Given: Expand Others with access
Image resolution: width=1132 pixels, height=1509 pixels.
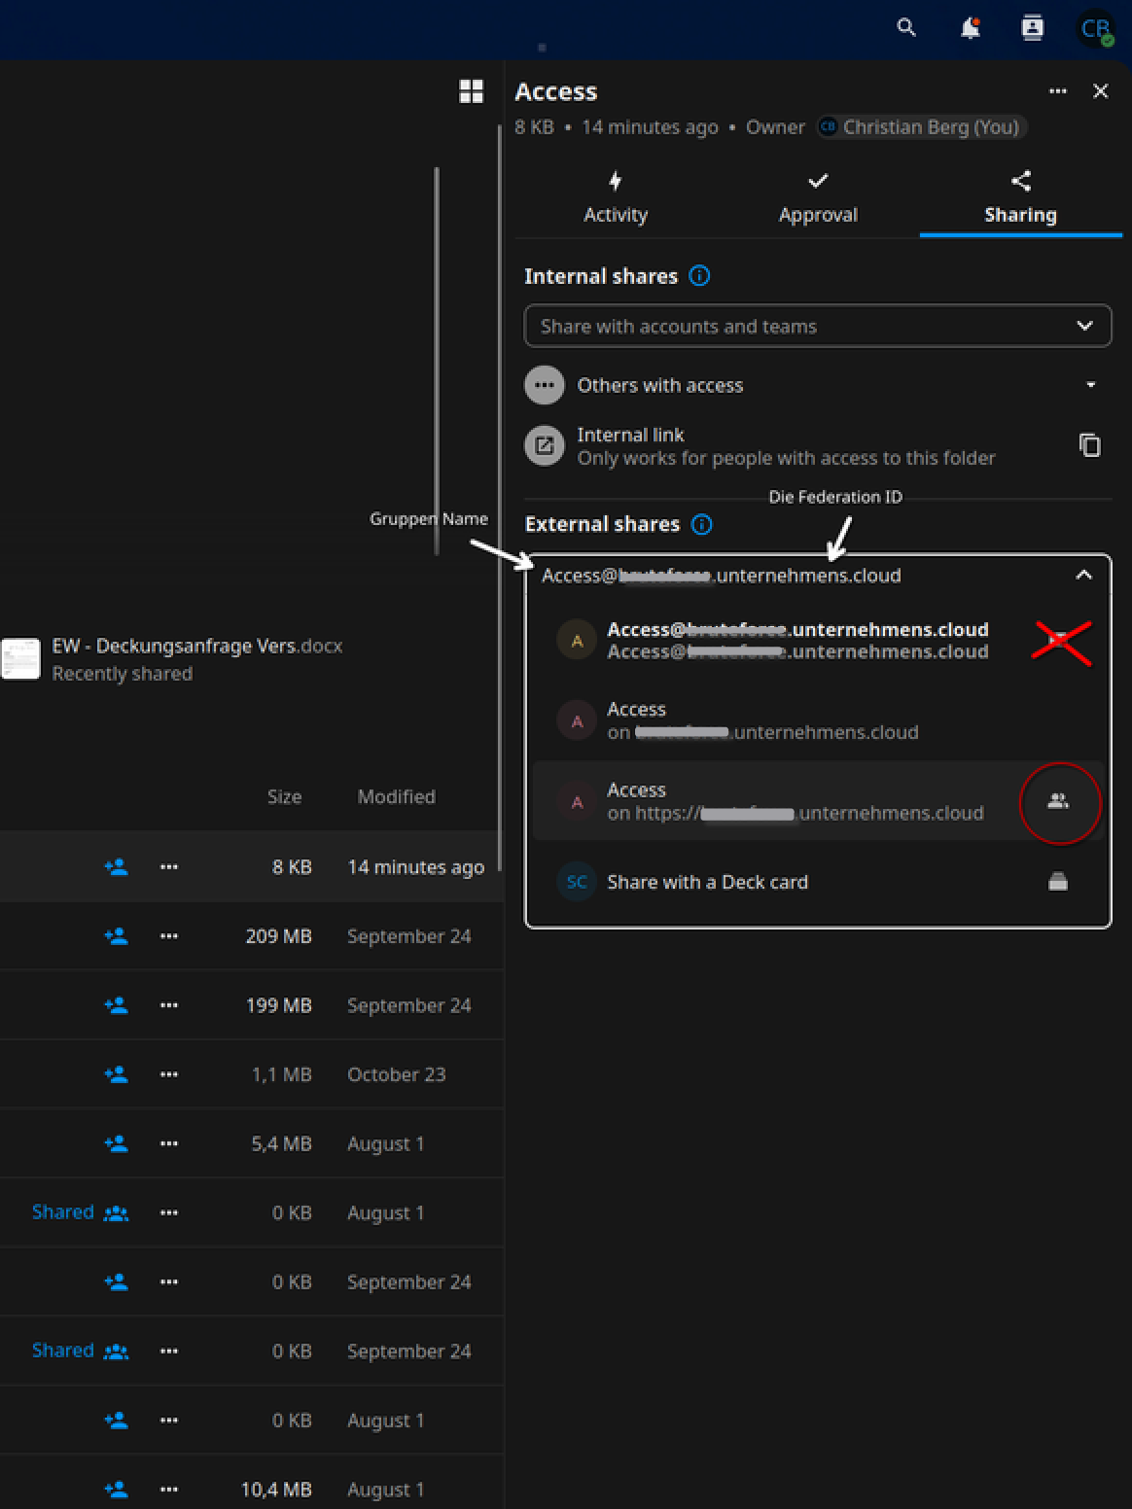Looking at the screenshot, I should click(1090, 386).
